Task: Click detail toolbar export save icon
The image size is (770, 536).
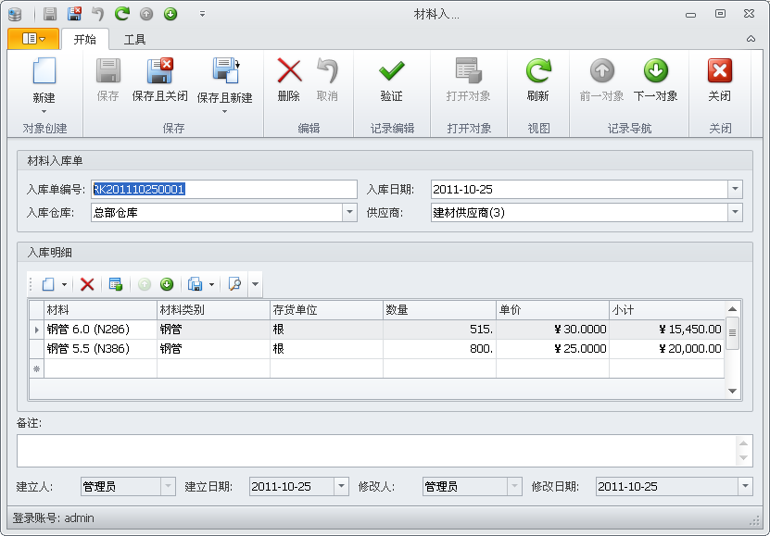Action: 195,284
